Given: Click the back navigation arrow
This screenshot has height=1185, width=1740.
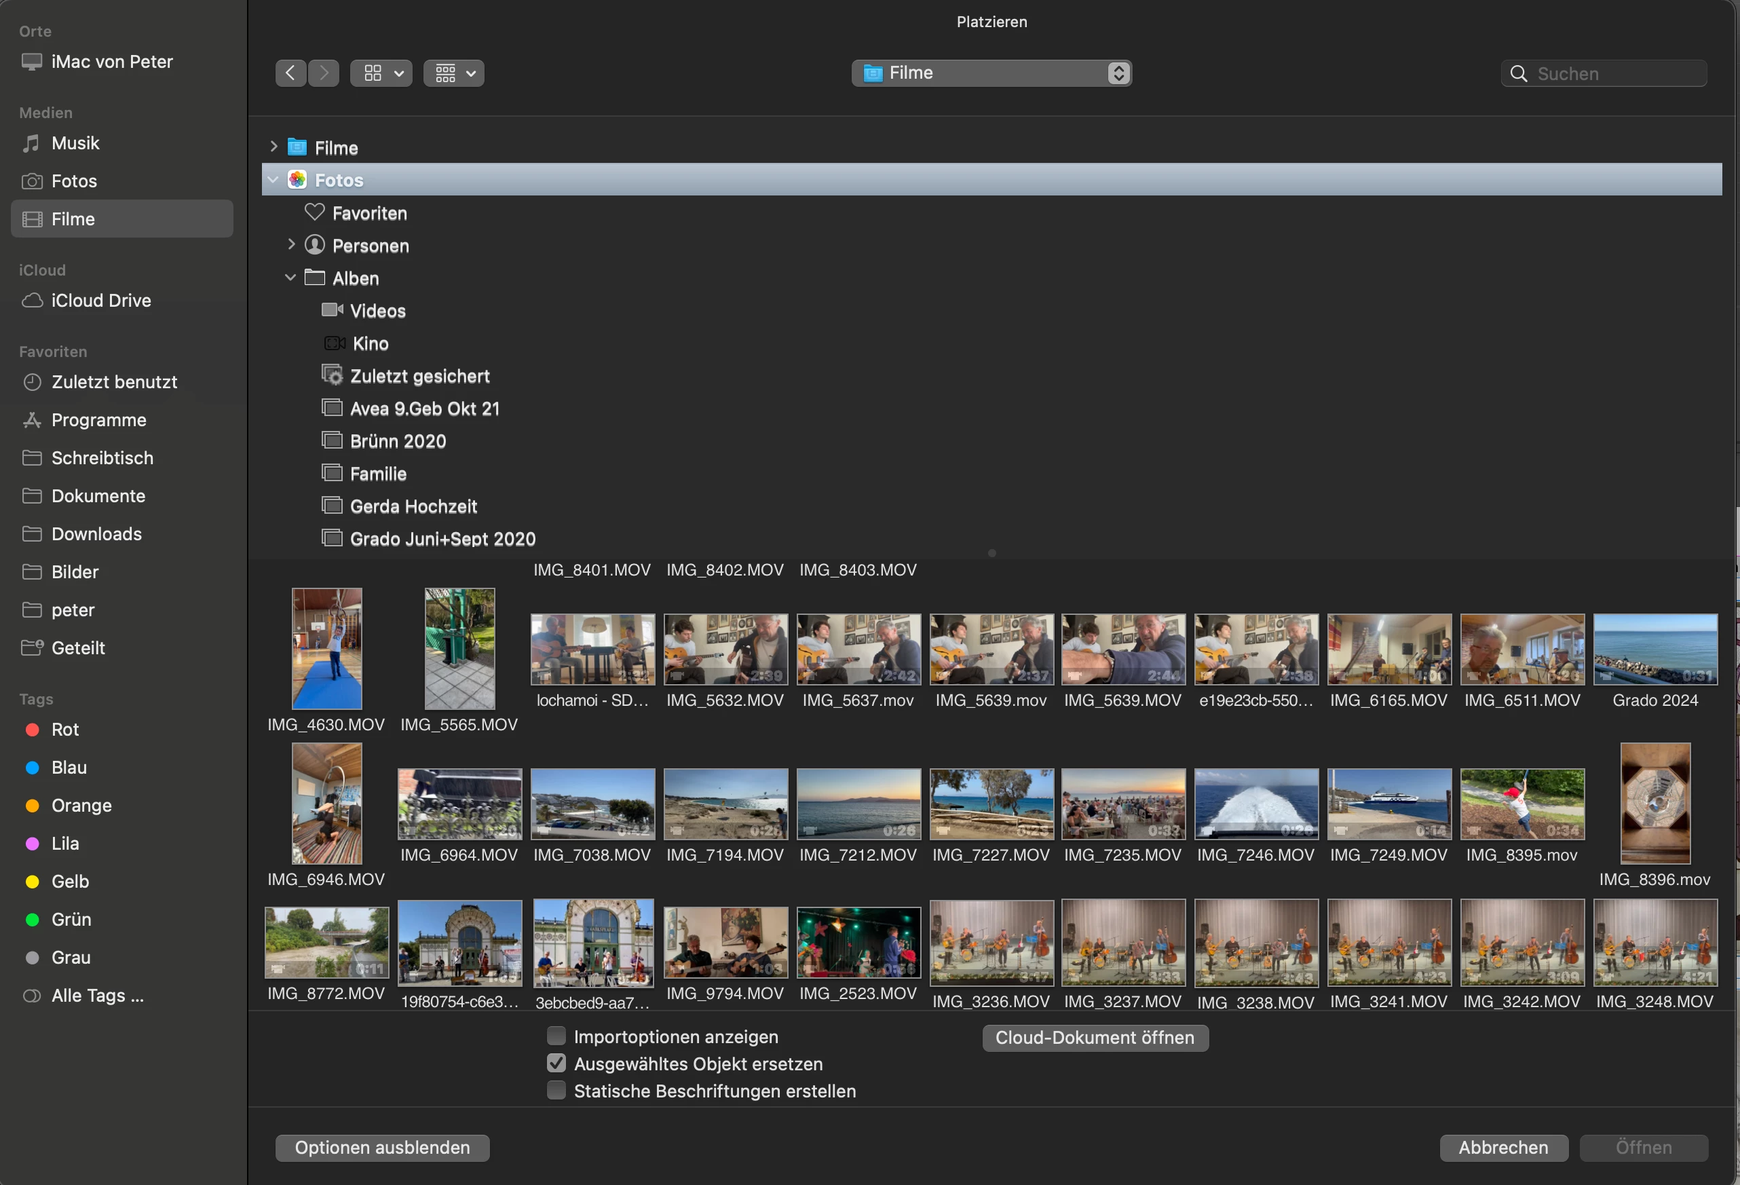Looking at the screenshot, I should (x=290, y=73).
